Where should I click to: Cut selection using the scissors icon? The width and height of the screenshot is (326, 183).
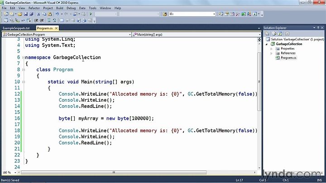38,14
